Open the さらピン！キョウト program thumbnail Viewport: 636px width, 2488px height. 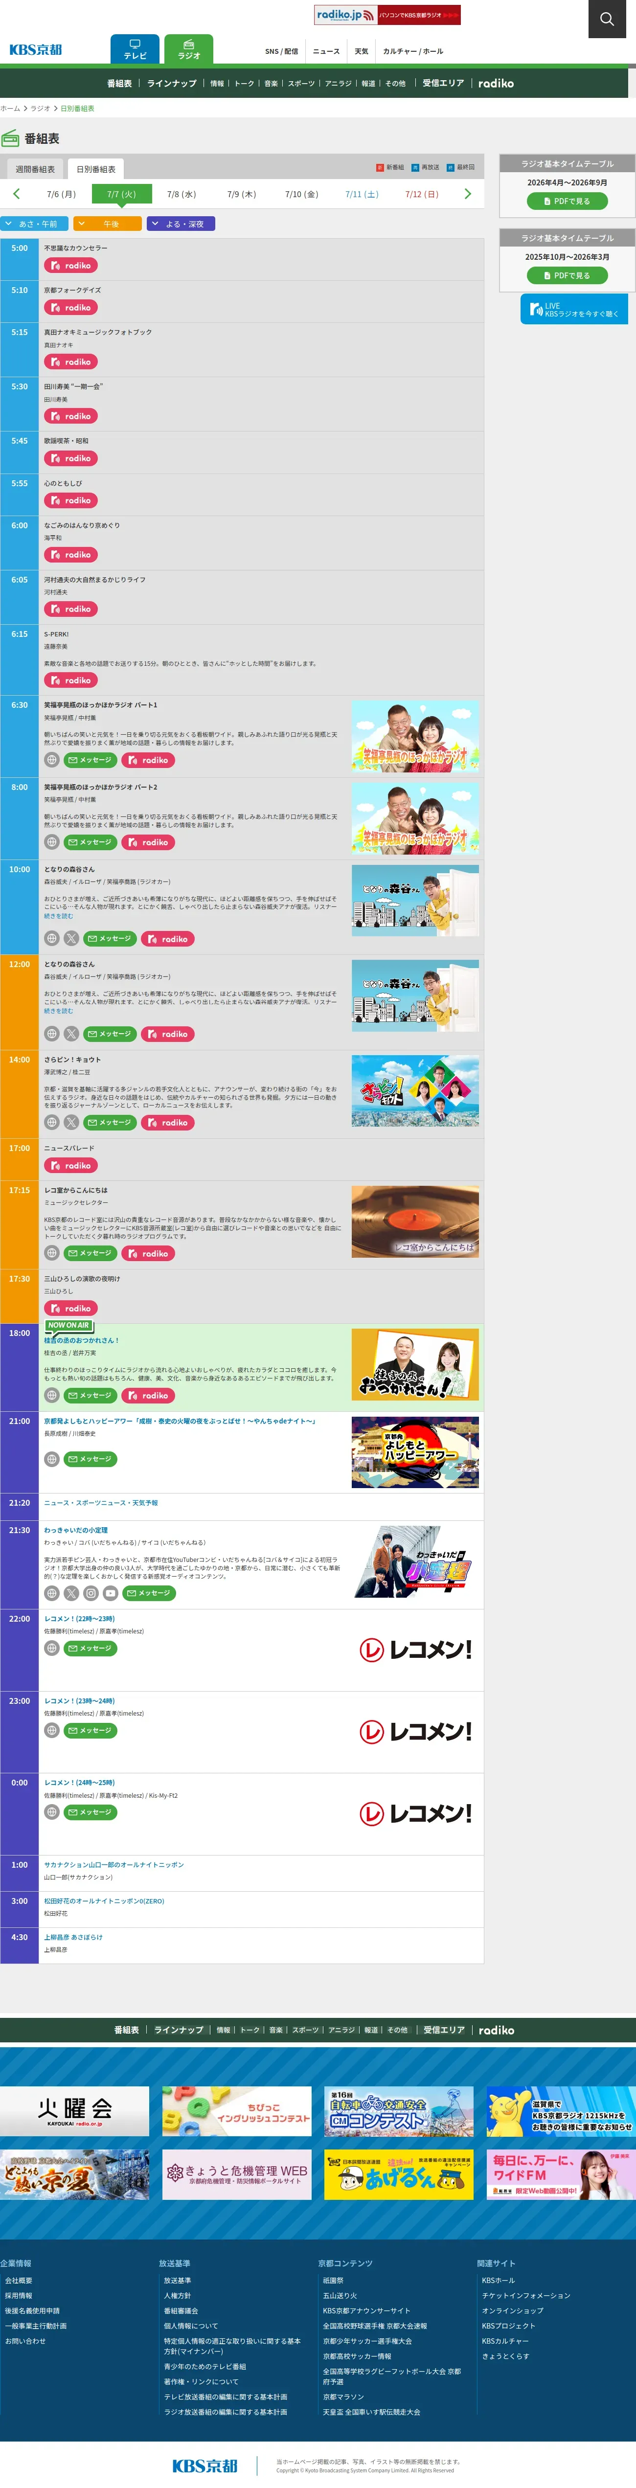click(415, 1091)
